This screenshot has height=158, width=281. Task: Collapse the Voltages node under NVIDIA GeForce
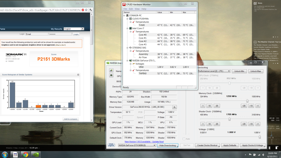[x=130, y=64]
